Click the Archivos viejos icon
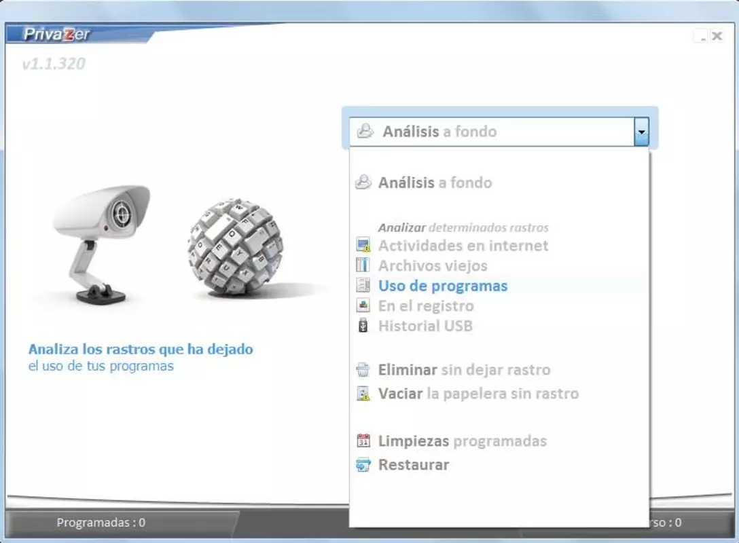The image size is (739, 543). click(363, 265)
